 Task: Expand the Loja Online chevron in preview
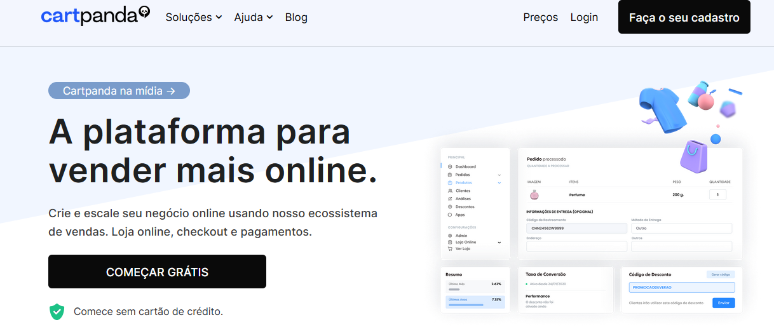pos(499,243)
